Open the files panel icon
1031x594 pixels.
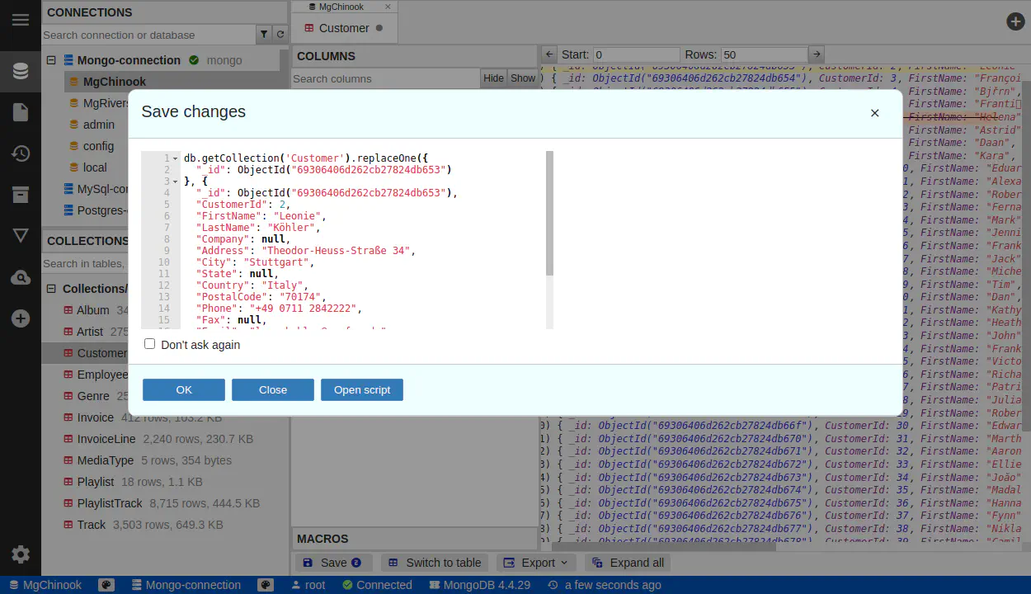[21, 112]
